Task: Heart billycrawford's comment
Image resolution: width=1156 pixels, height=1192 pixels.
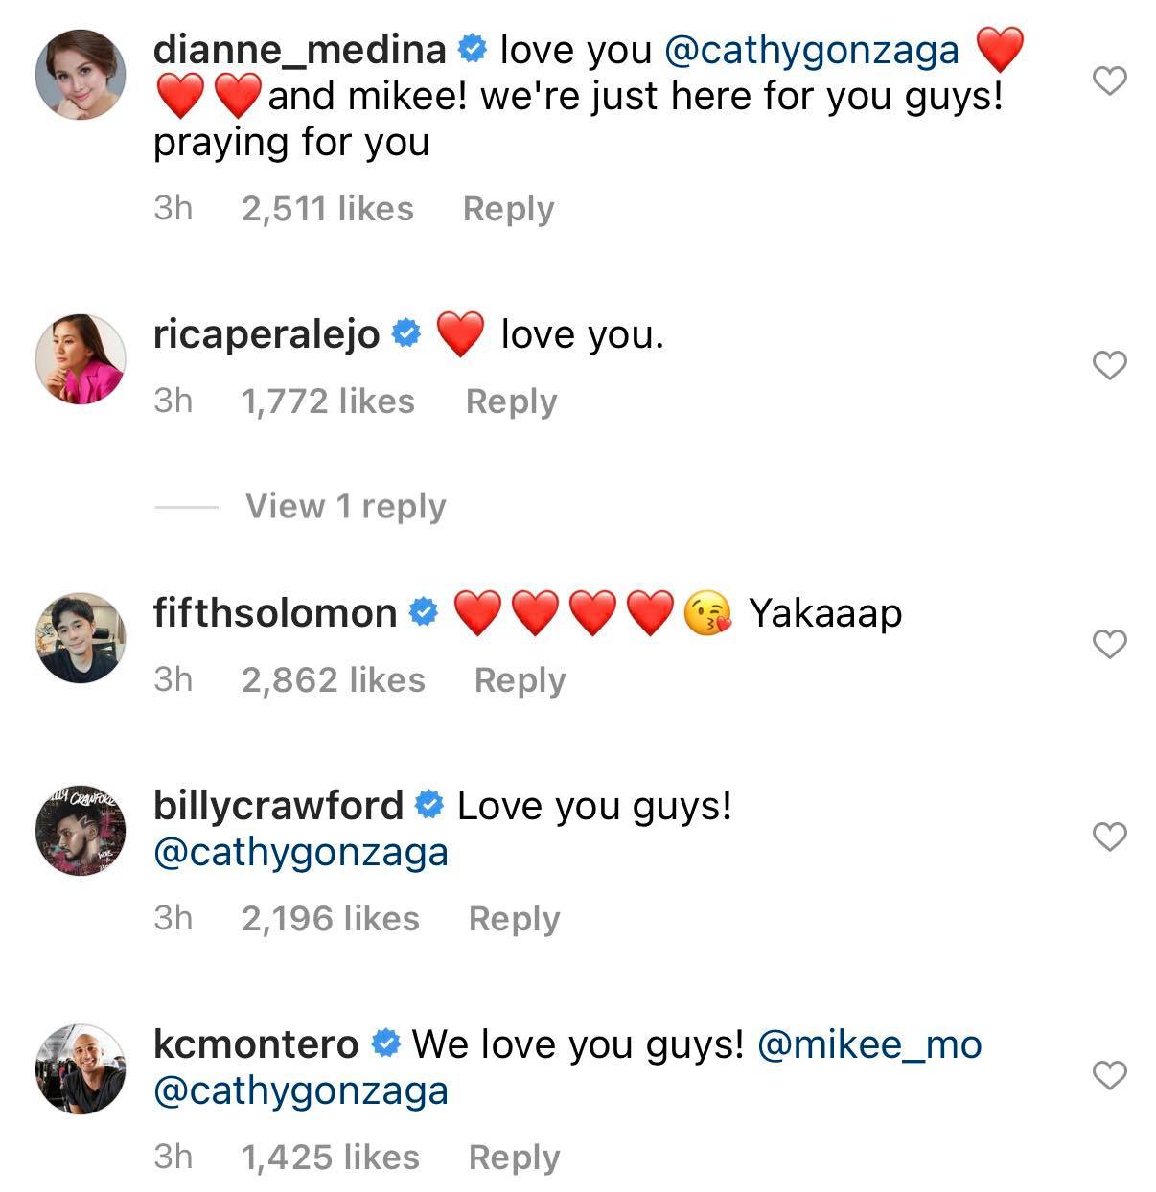Action: [1109, 837]
